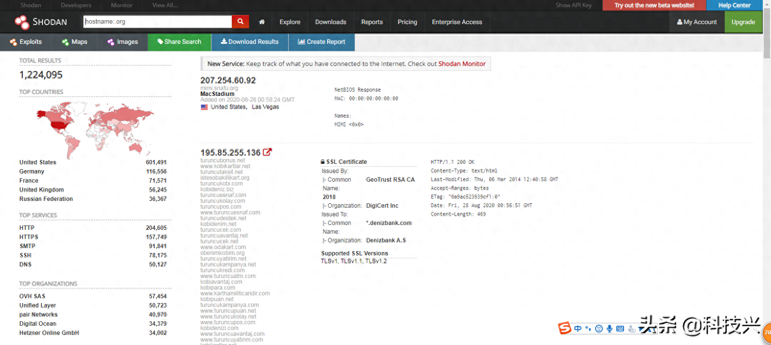The width and height of the screenshot is (771, 345).
Task: Open the 207.254.60.92 result
Action: [228, 80]
